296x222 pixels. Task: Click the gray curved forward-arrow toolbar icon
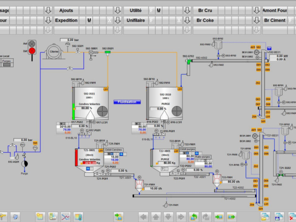206,217
